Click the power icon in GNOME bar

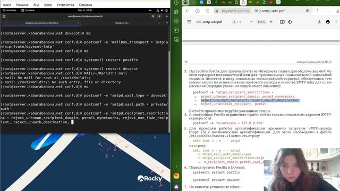click(x=166, y=10)
